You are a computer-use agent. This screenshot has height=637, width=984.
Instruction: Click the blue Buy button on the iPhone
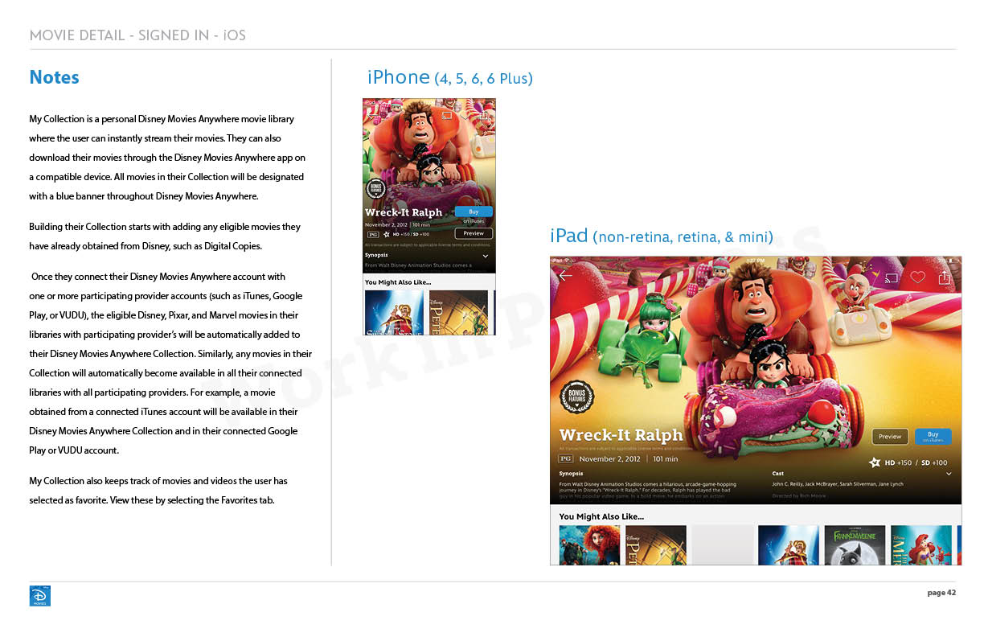click(x=474, y=212)
